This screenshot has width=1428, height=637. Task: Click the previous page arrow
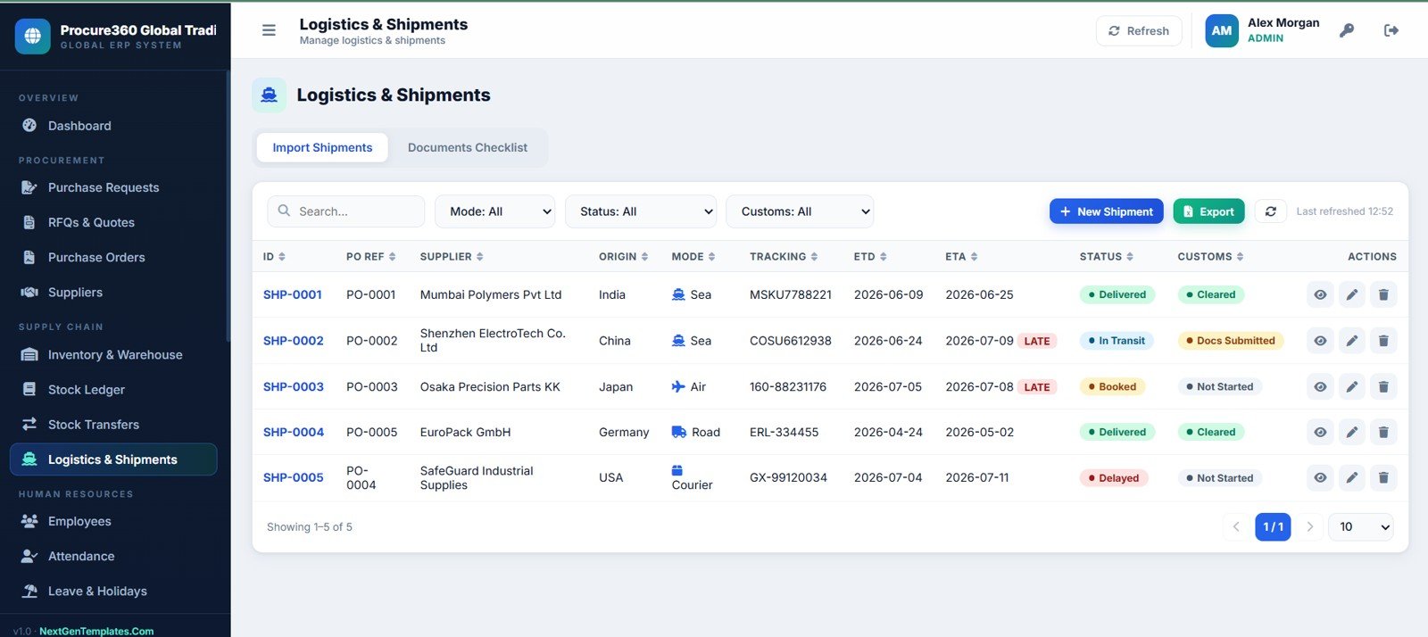pyautogui.click(x=1236, y=526)
